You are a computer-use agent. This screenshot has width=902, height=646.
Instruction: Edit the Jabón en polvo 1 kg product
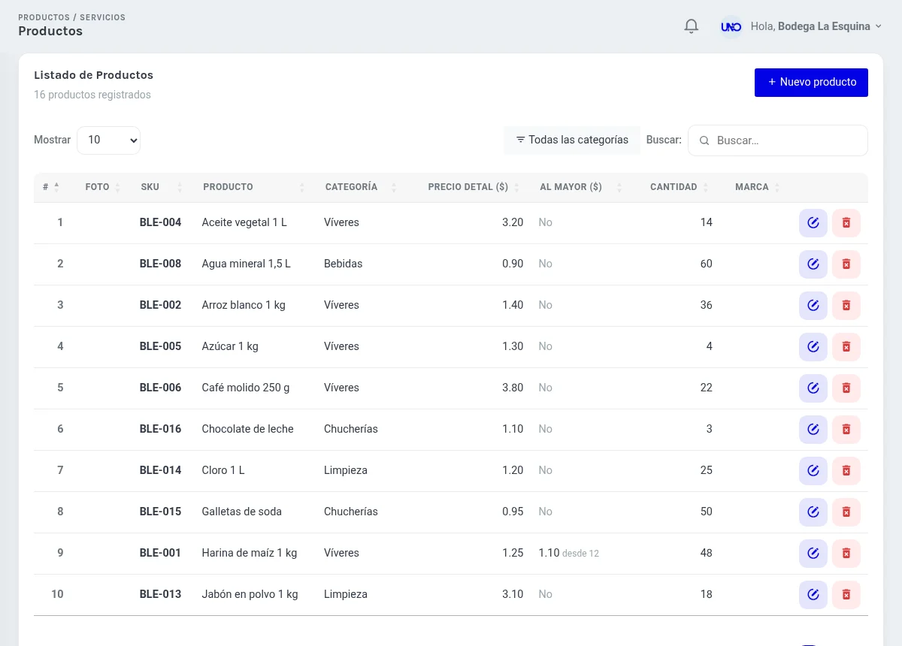pyautogui.click(x=813, y=595)
